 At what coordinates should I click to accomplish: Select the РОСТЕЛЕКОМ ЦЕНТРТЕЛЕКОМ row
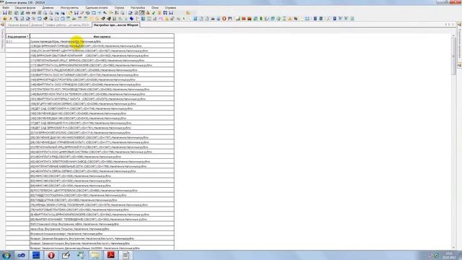coord(102,191)
